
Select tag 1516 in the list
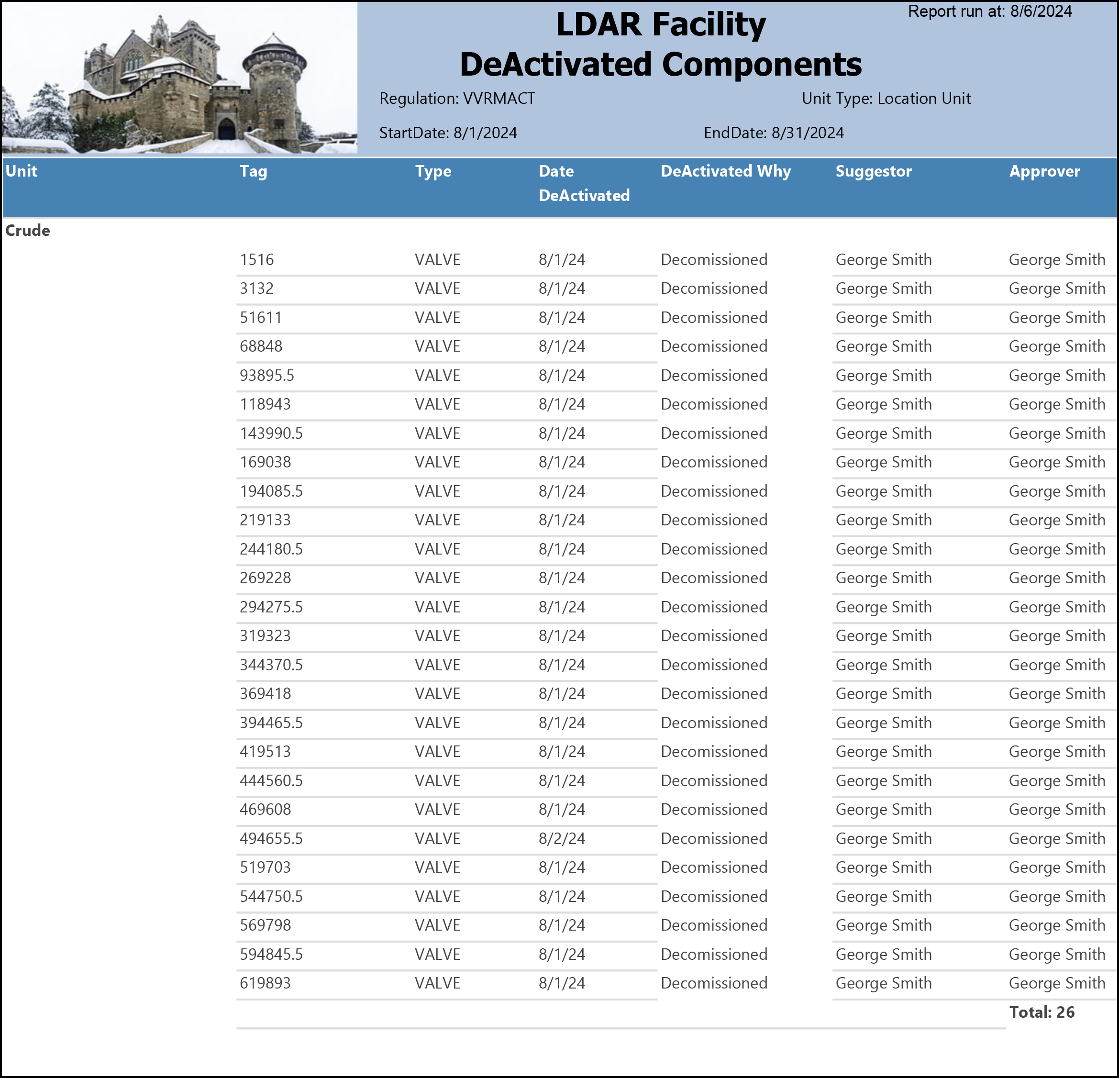point(257,260)
